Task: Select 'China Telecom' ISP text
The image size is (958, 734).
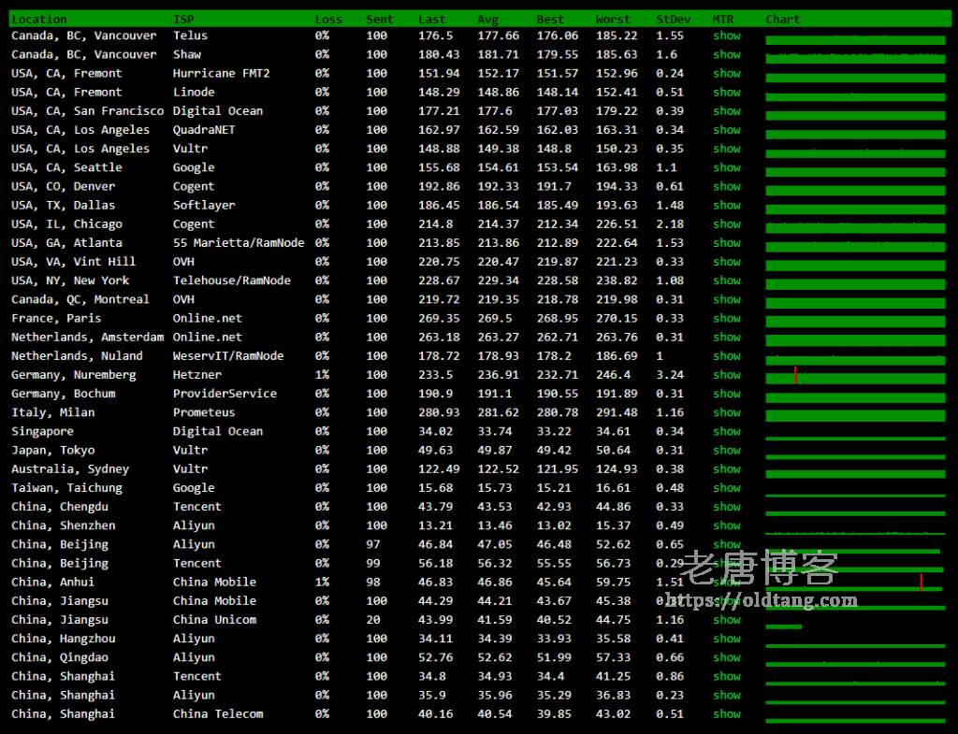Action: (218, 714)
